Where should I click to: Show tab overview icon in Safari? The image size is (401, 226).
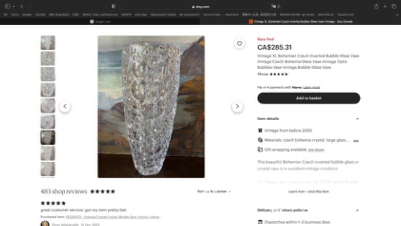[x=394, y=6]
